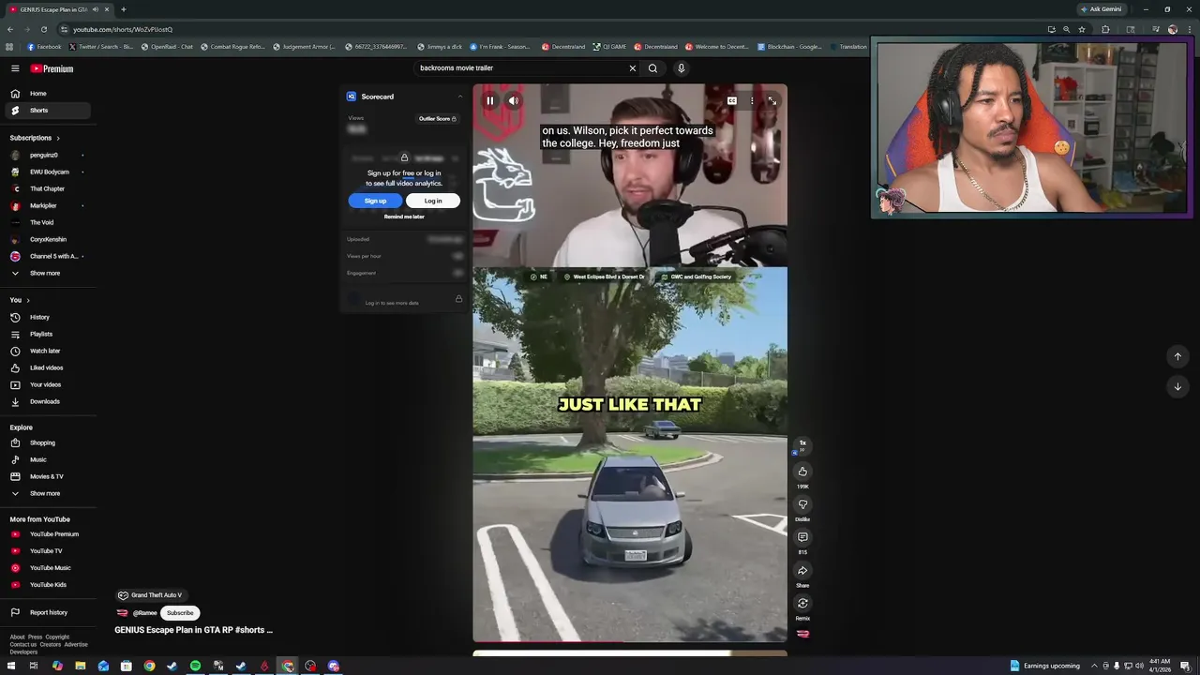1200x675 pixels.
Task: Subscribe to the @Ramee channel
Action: pos(180,613)
